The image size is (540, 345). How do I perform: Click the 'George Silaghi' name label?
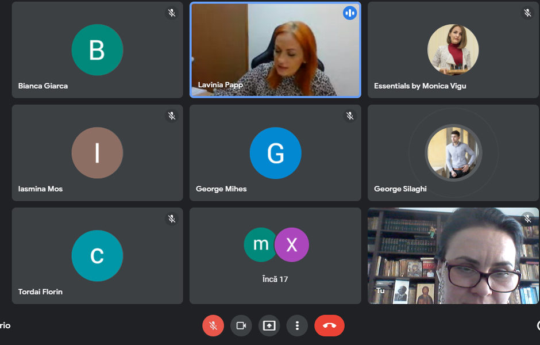pos(400,189)
